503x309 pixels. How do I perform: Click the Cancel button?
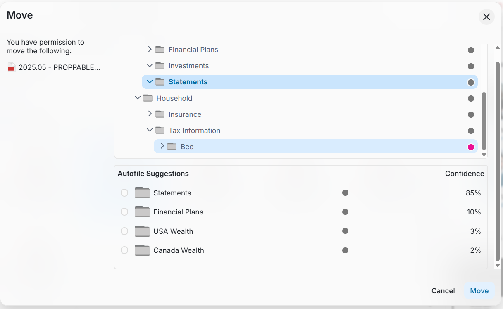pos(443,291)
